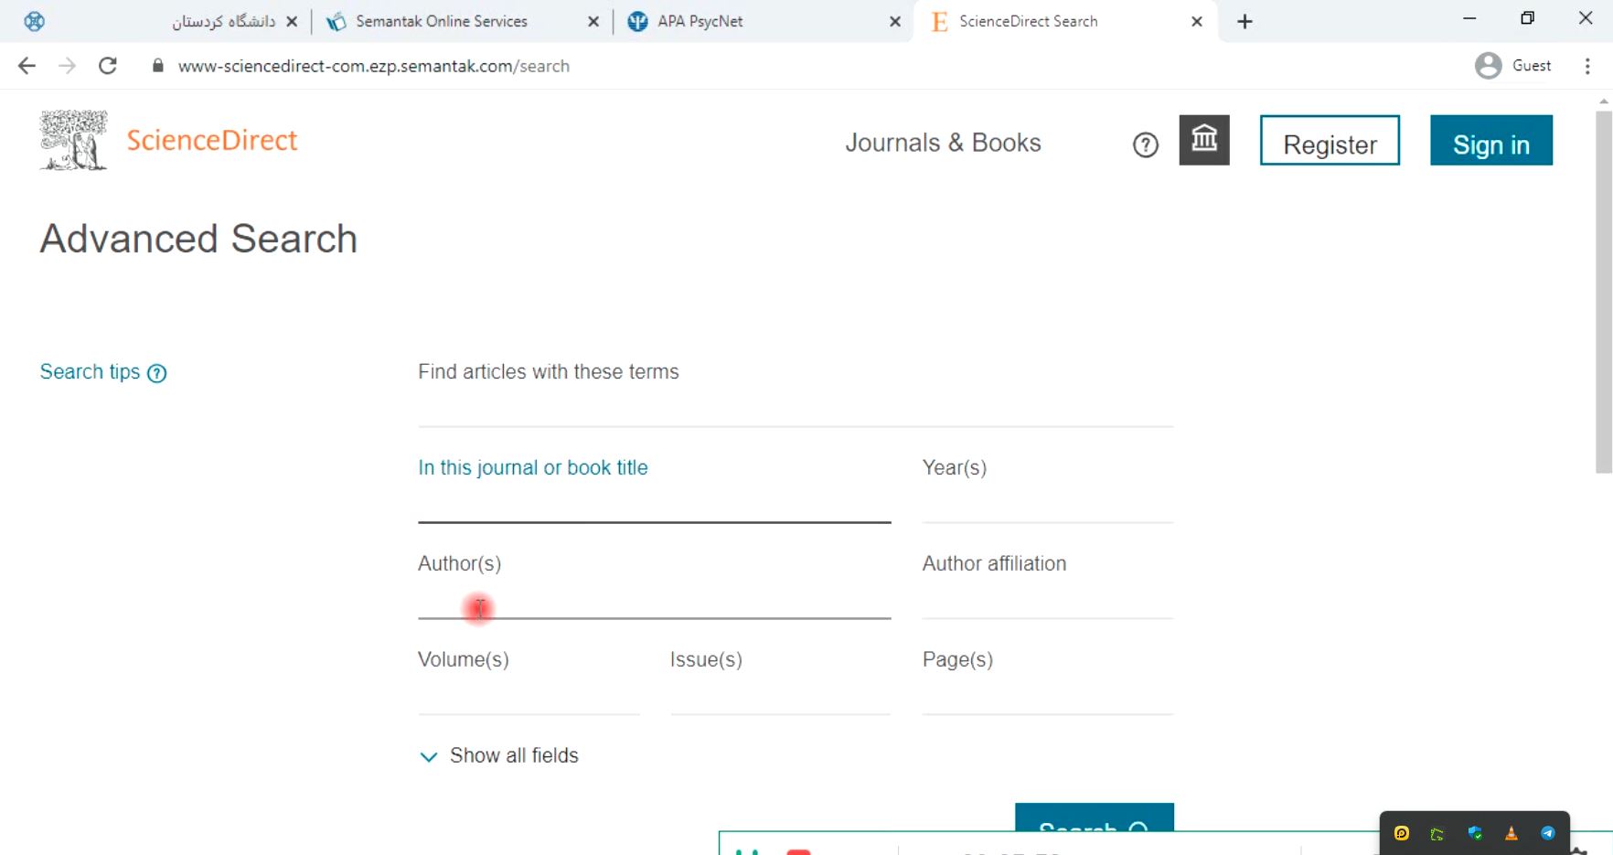Open the help question mark icon
The image size is (1613, 855).
[x=1145, y=144]
